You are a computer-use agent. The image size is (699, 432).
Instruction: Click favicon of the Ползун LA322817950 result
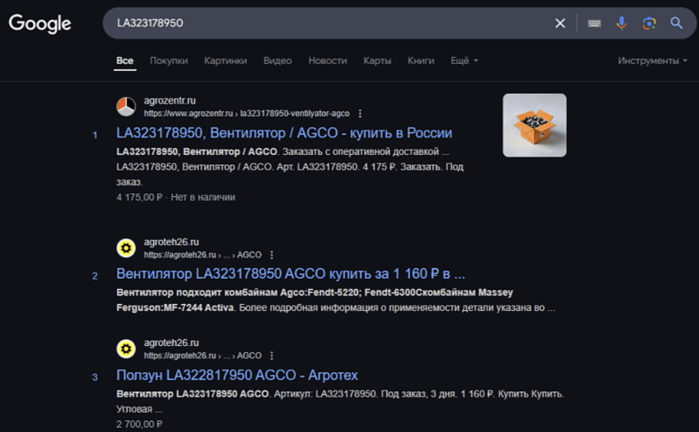pos(126,349)
